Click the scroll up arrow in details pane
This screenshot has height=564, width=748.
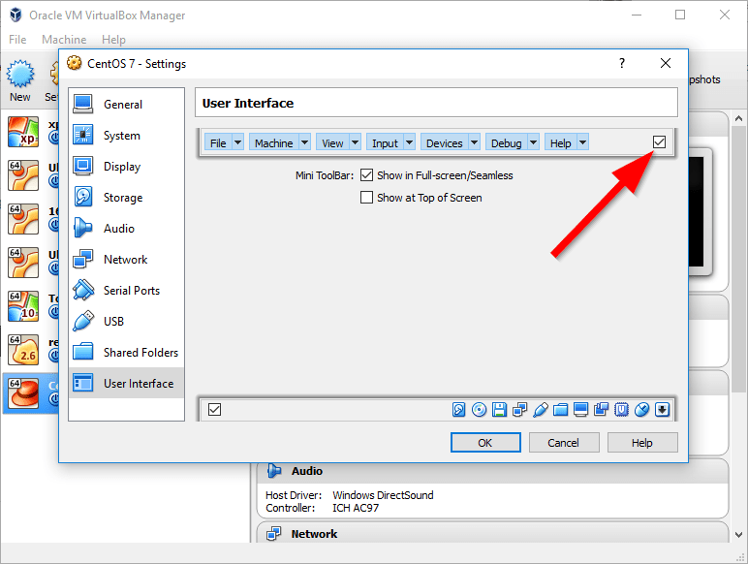pyautogui.click(x=738, y=118)
